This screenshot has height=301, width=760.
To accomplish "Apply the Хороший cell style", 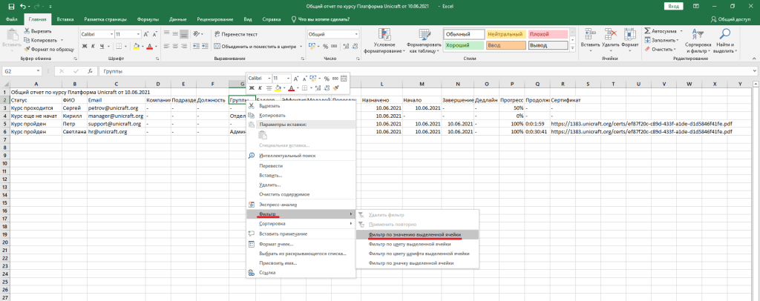I will (464, 45).
